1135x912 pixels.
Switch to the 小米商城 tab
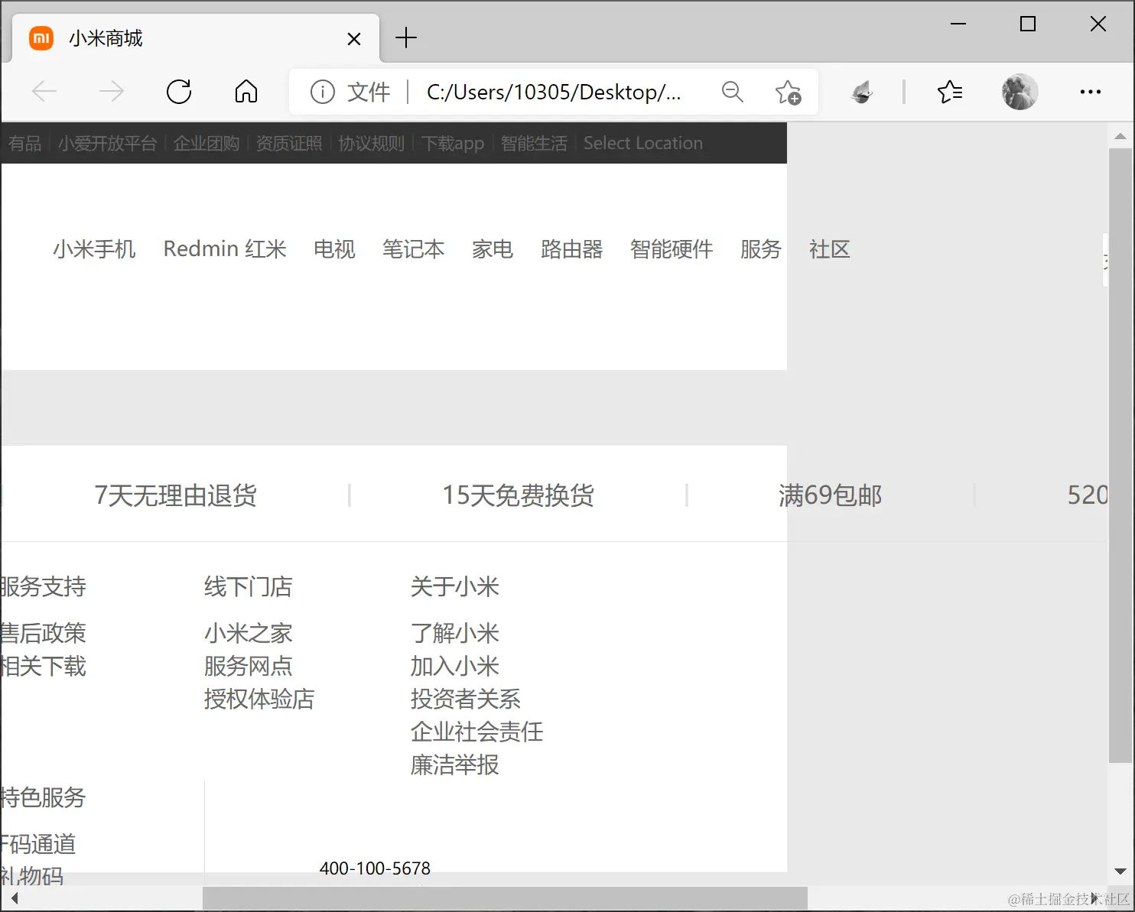105,37
